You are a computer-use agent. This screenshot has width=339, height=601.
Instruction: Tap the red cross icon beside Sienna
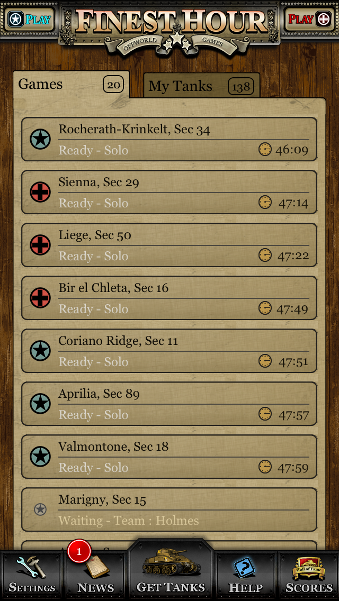coord(40,192)
